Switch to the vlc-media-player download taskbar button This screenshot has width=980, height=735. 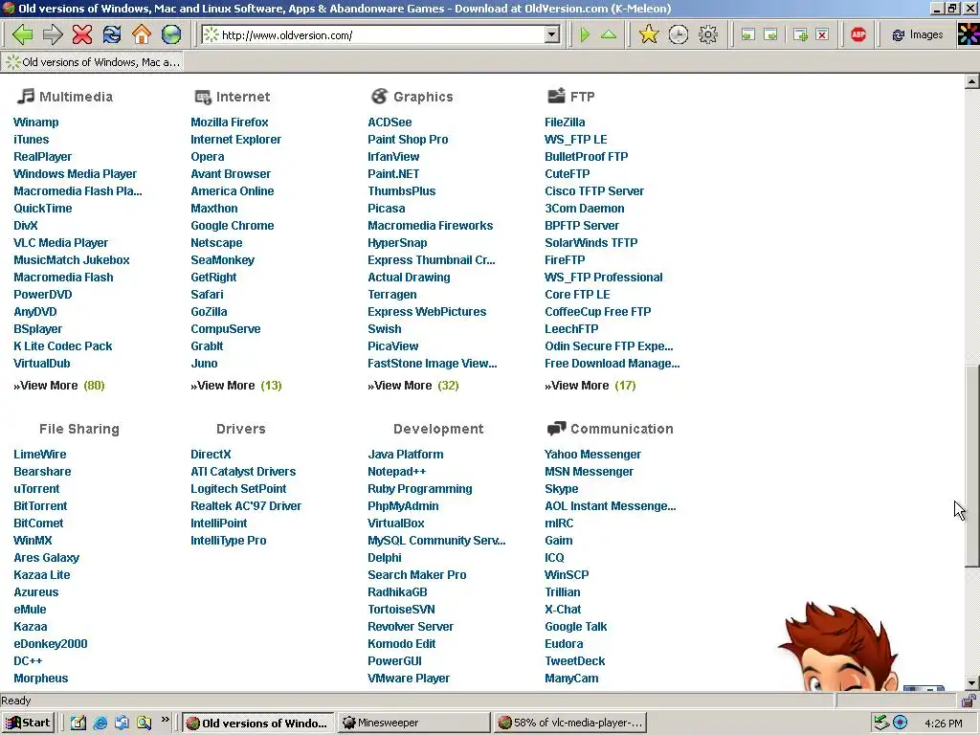pos(569,723)
